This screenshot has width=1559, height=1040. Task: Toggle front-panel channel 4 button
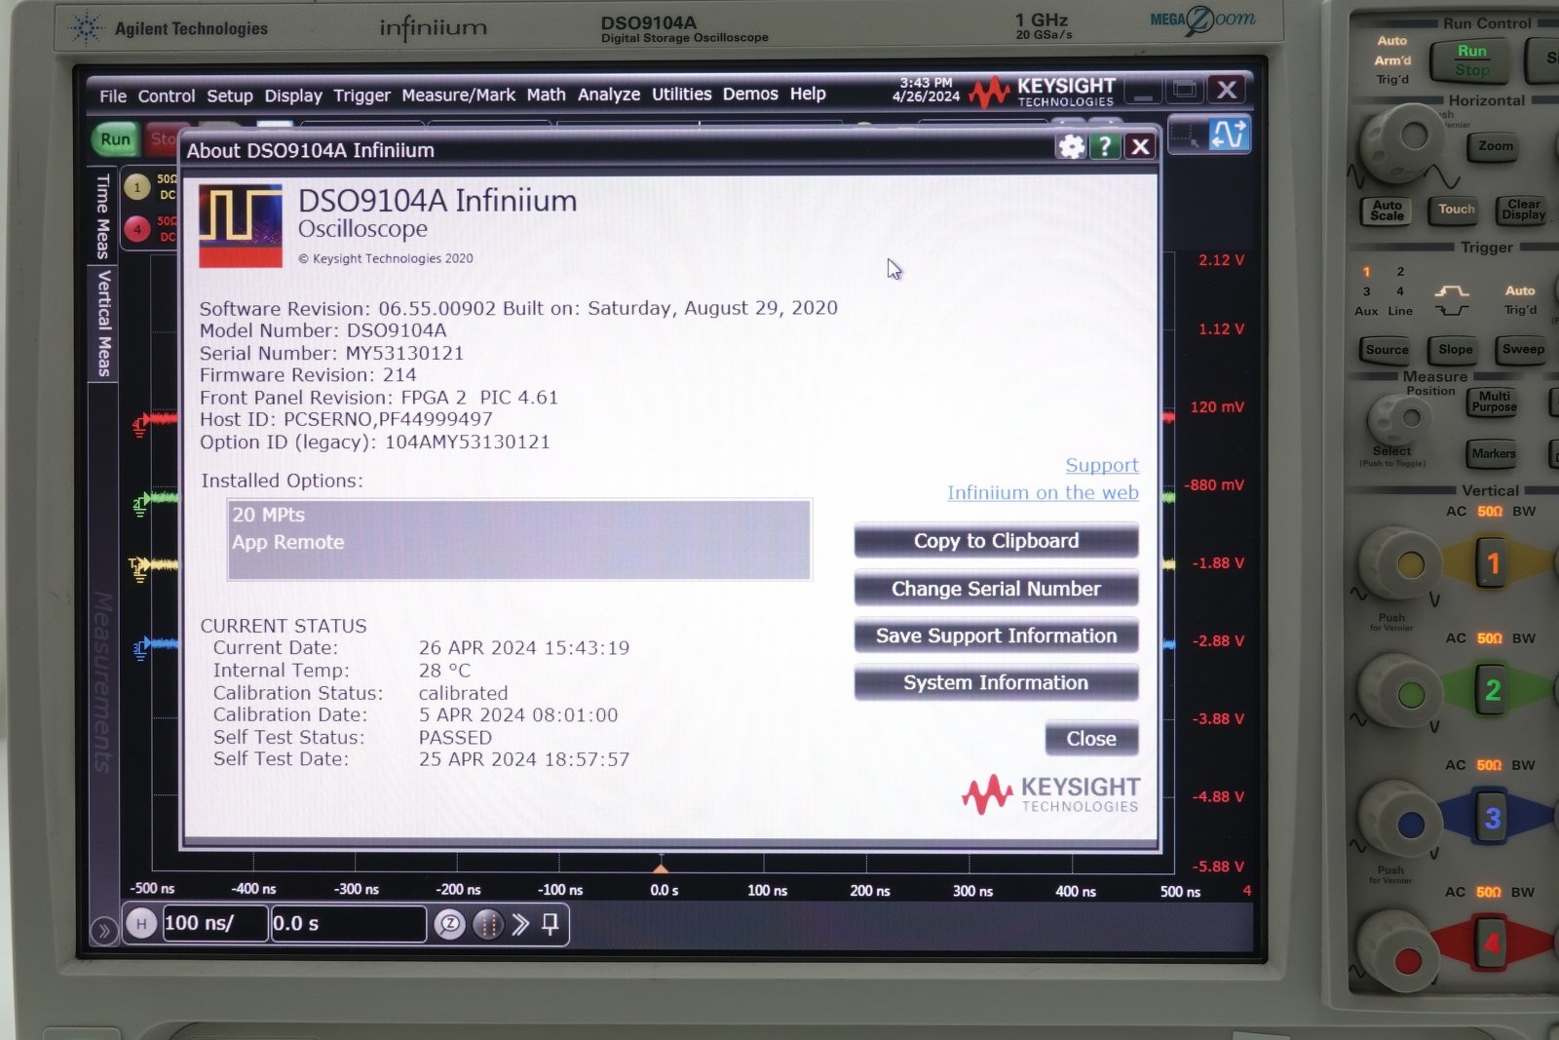(x=1491, y=944)
